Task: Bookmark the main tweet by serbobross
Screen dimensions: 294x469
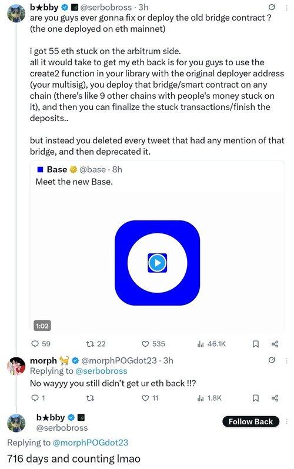Action: (256, 344)
